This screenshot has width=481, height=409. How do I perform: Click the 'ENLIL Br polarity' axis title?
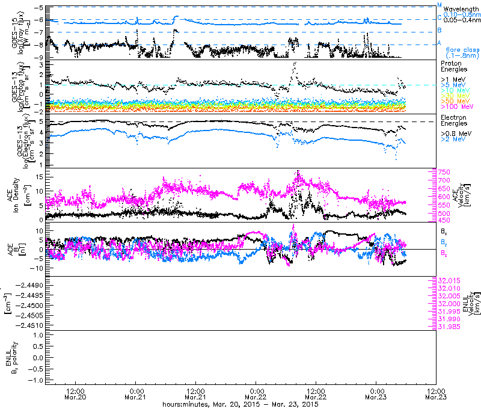coord(11,357)
